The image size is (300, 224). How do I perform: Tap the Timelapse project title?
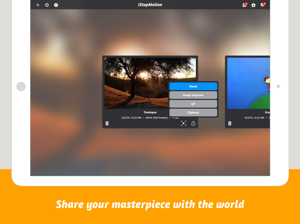tap(150, 112)
